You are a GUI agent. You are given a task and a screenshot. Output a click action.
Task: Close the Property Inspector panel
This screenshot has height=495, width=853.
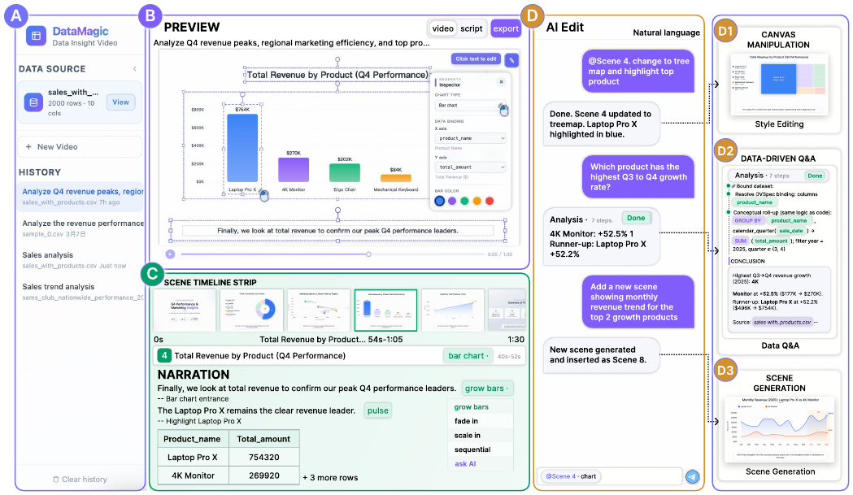[501, 82]
